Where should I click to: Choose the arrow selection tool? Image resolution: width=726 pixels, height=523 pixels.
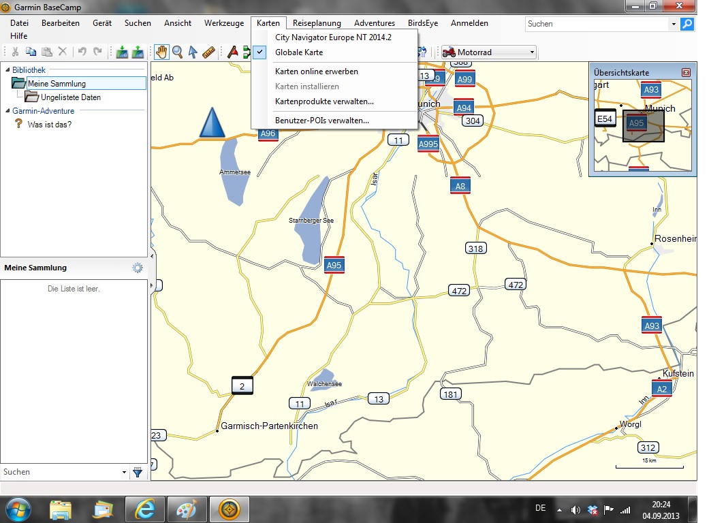coord(193,52)
